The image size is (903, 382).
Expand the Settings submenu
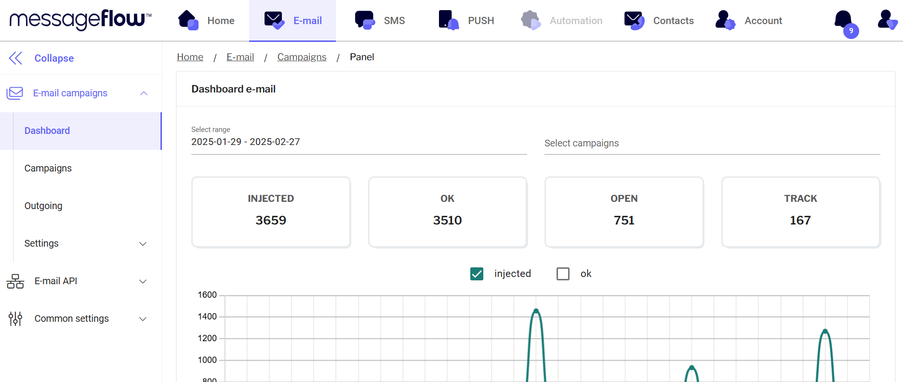coord(143,244)
